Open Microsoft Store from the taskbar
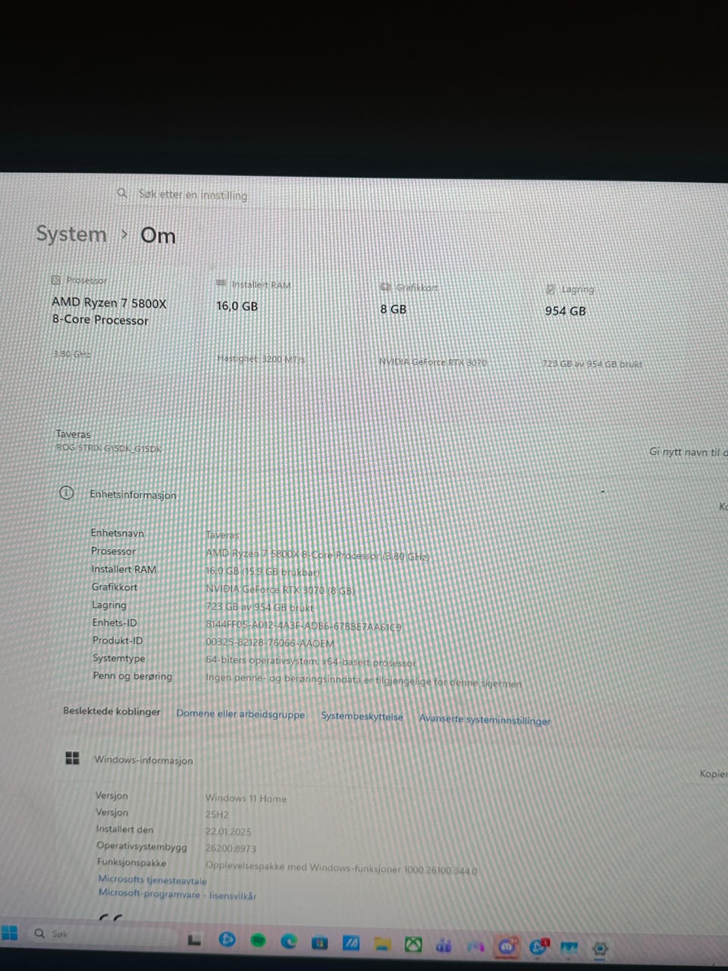The image size is (728, 971). pyautogui.click(x=320, y=942)
